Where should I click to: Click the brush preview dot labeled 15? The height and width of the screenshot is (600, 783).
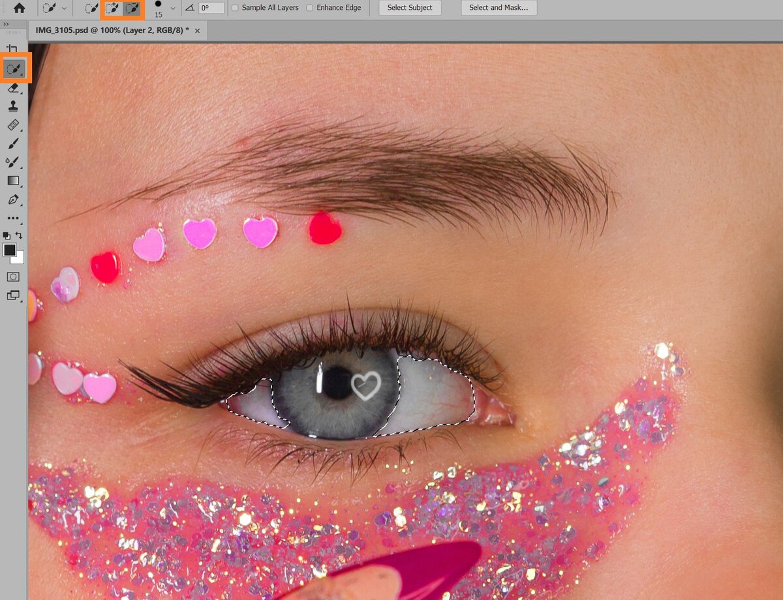coord(158,5)
